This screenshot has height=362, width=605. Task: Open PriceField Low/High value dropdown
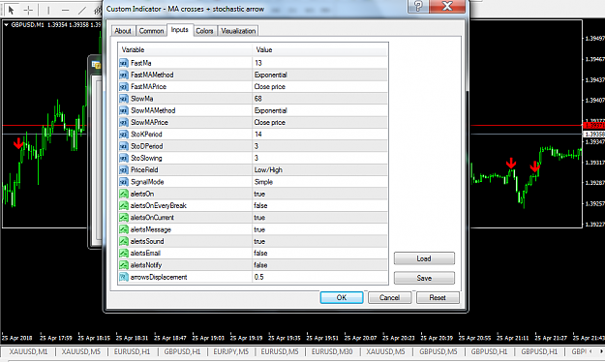click(319, 170)
